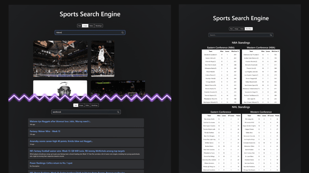Viewport: 309px width, 173px height.
Task: Open the LeBron white jersey dunk image
Action: click(103, 59)
